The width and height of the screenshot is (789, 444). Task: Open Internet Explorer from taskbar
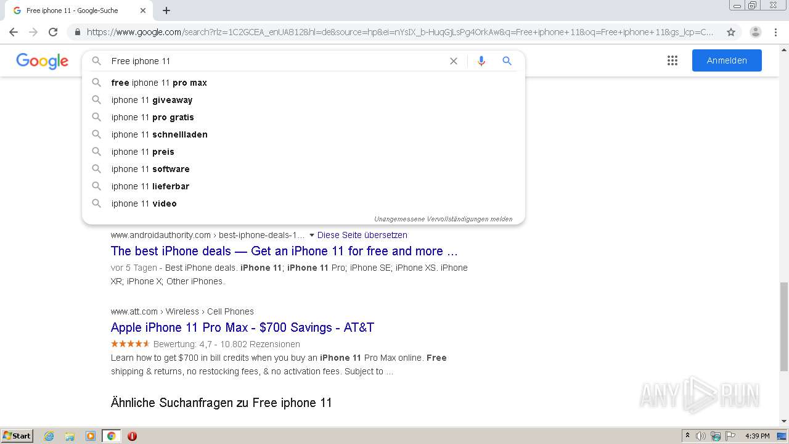[x=49, y=436]
